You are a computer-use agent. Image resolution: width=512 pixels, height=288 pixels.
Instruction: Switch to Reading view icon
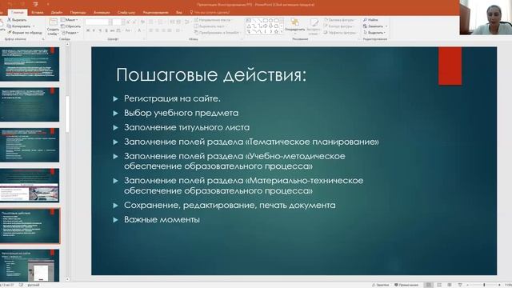point(450,285)
